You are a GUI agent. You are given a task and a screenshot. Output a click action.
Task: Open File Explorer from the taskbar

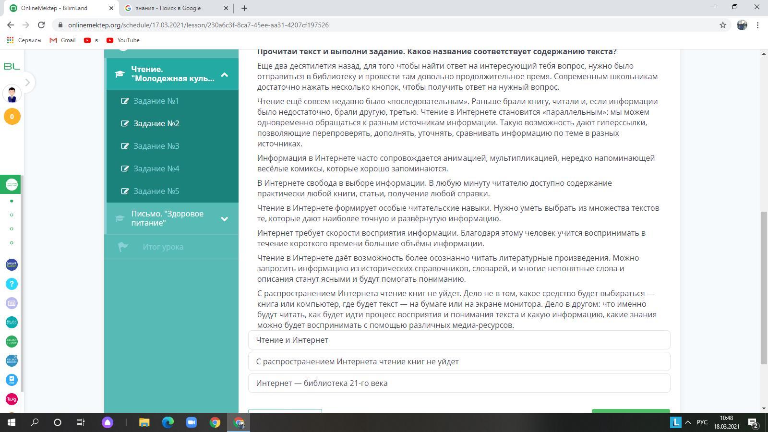pyautogui.click(x=144, y=422)
